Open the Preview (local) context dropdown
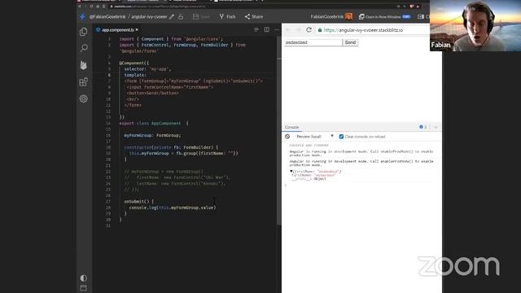 (x=315, y=137)
